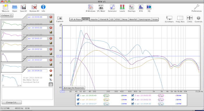Click the Save All icon
The image size is (204, 111).
pyautogui.click(x=23, y=7)
